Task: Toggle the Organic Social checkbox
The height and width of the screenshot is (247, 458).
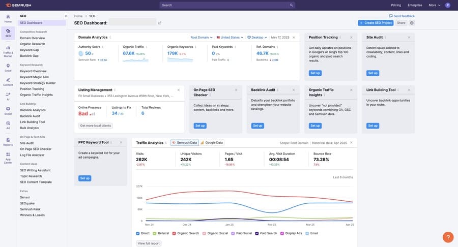Action: [x=204, y=233]
